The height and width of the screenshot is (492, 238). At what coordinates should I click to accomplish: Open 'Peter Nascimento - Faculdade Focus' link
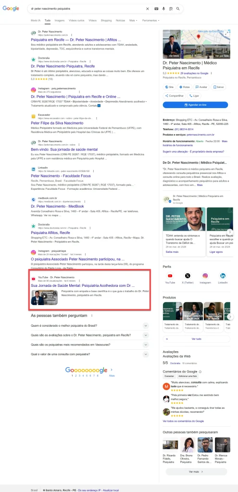click(61, 176)
